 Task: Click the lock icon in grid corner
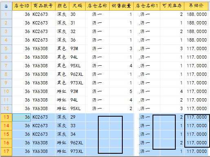(6, 6)
